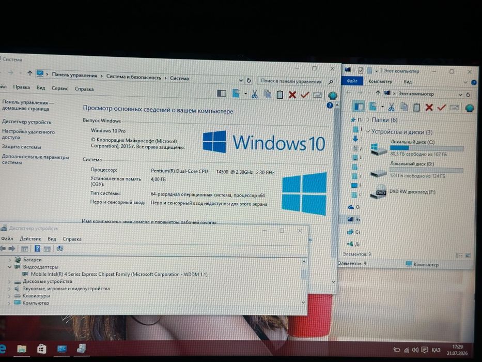Toggle navigation pane icon in System window toolbar

[221, 93]
